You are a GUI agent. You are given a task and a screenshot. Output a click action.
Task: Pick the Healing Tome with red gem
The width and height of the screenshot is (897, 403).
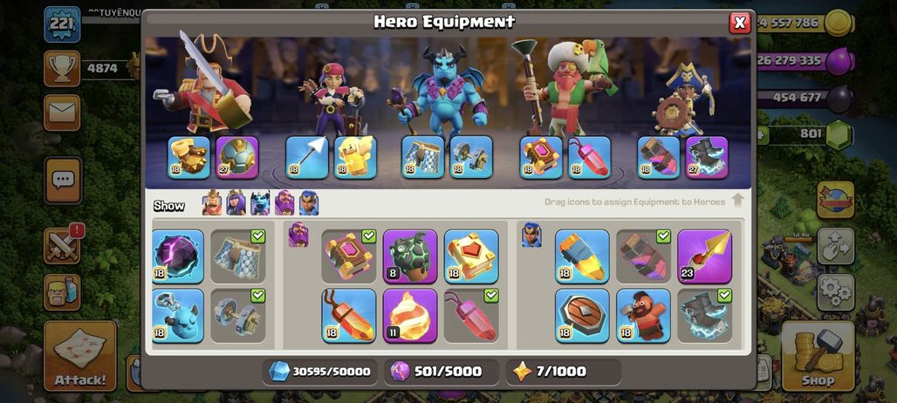tap(471, 256)
